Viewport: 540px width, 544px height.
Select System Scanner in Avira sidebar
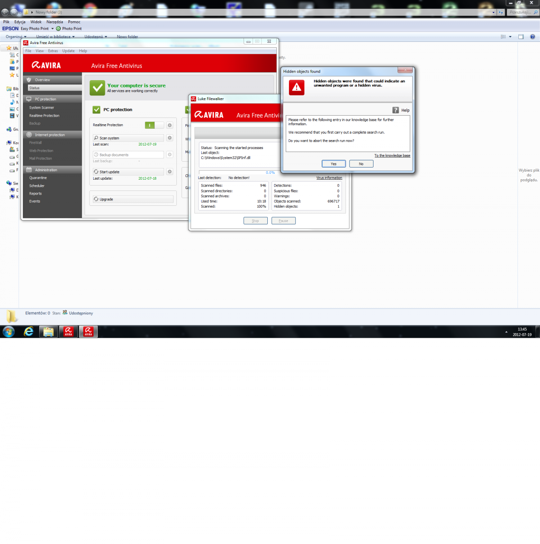[x=41, y=108]
